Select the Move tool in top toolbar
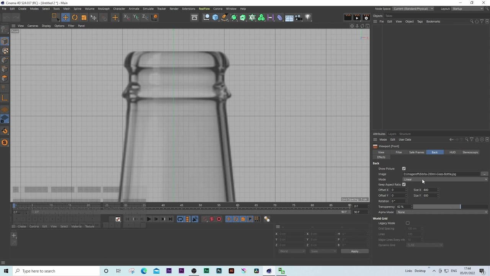 (x=65, y=17)
